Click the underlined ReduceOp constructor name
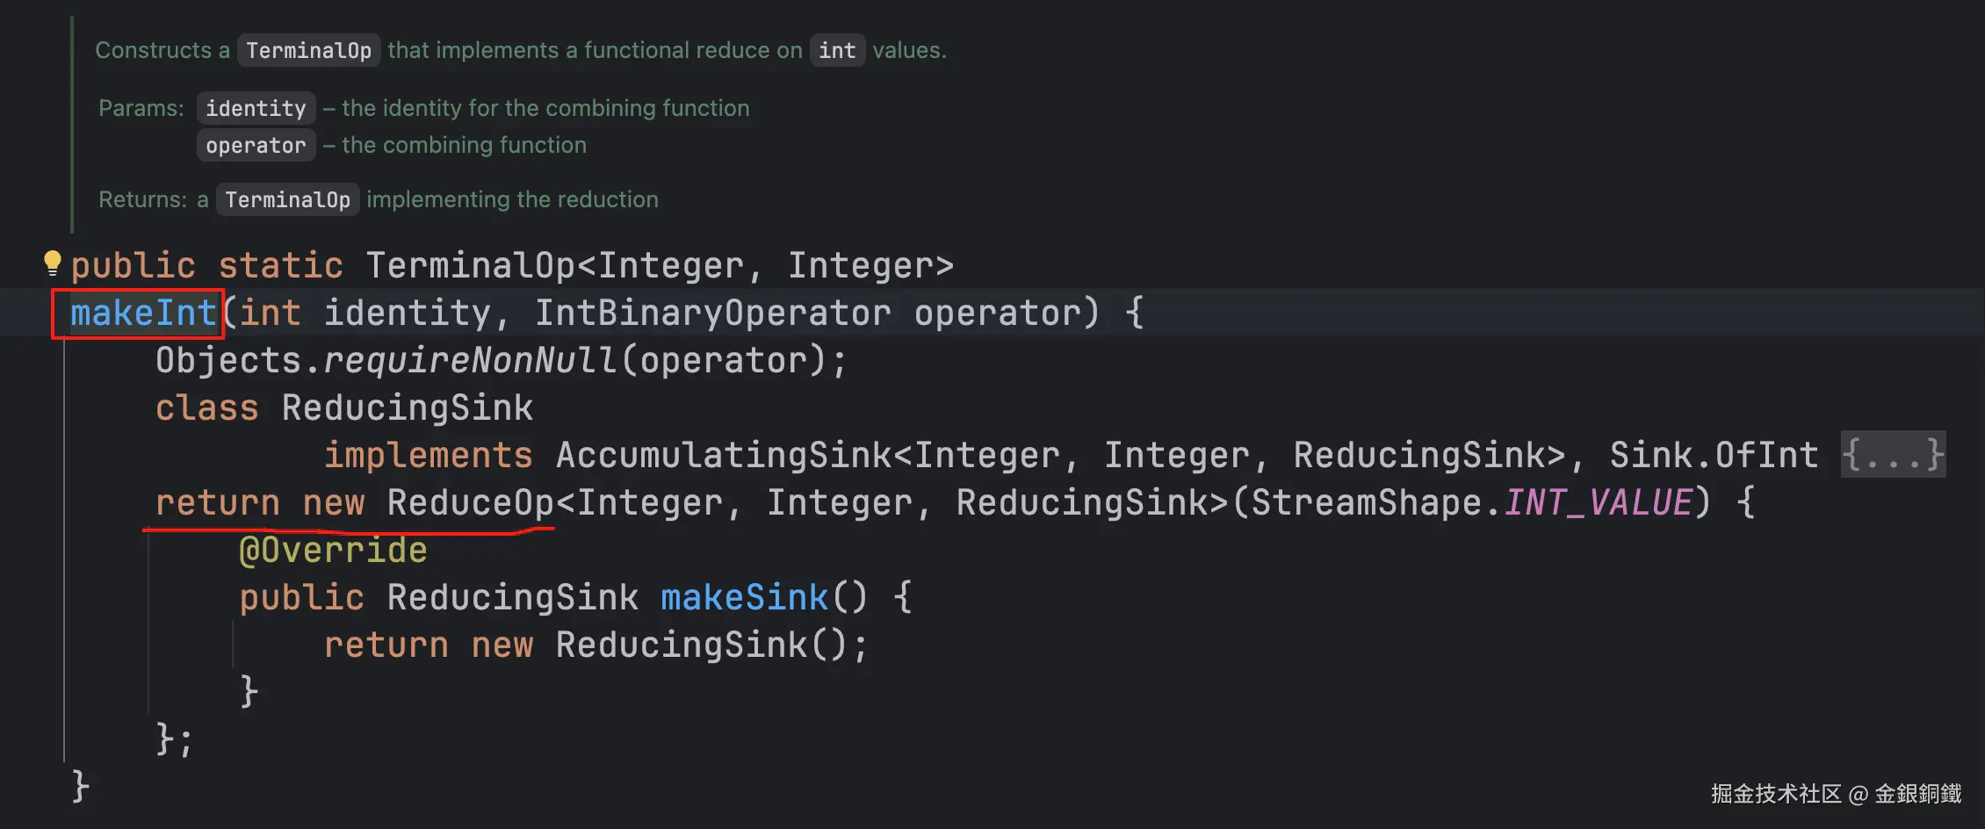Screen dimensions: 1985x829 pos(470,503)
